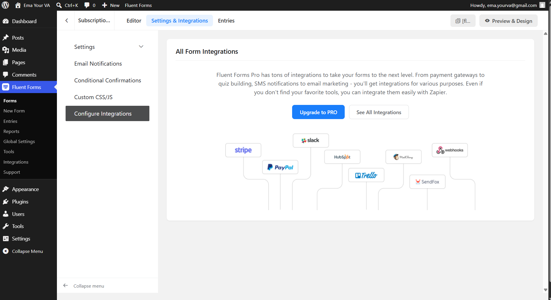
Task: Open Users person icon menu
Action: coord(5,214)
